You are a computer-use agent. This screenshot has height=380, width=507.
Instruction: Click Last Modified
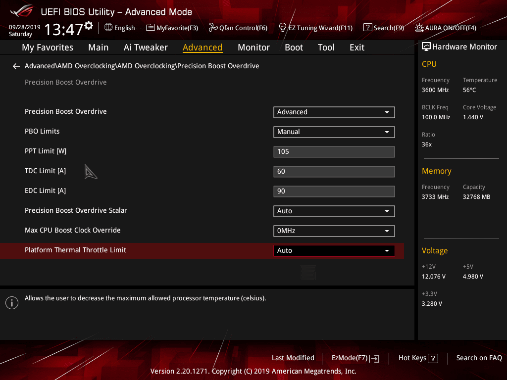293,358
